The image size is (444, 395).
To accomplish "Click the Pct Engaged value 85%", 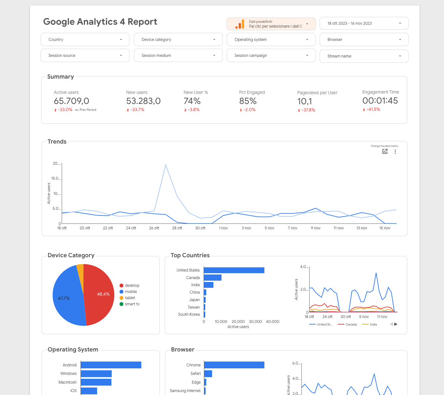I will click(x=248, y=101).
